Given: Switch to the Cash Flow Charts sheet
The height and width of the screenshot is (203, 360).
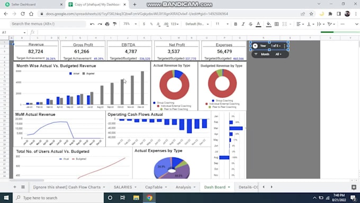Looking at the screenshot, I should (x=67, y=187).
